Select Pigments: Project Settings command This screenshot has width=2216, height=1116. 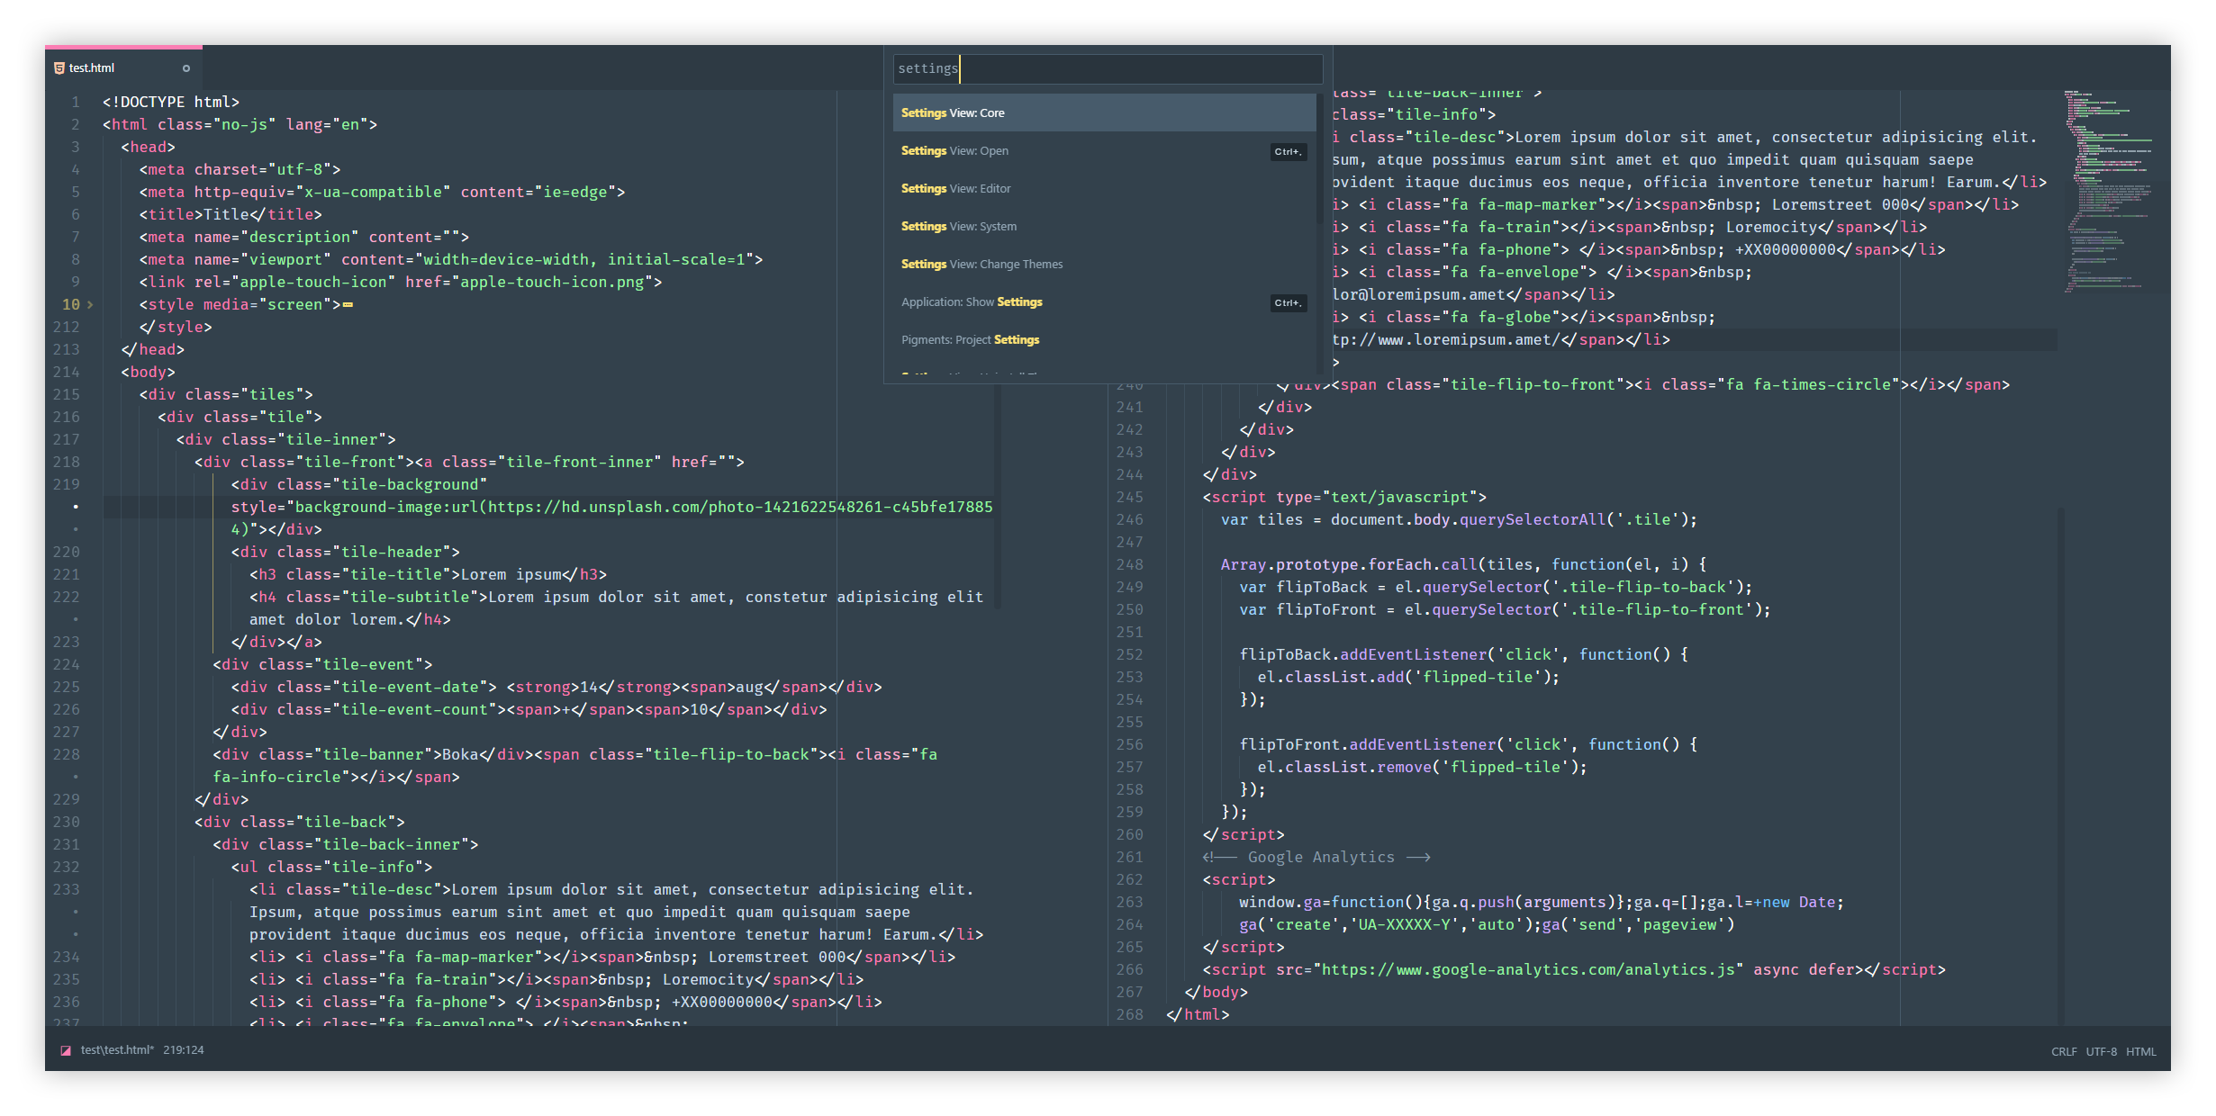pyautogui.click(x=1104, y=339)
